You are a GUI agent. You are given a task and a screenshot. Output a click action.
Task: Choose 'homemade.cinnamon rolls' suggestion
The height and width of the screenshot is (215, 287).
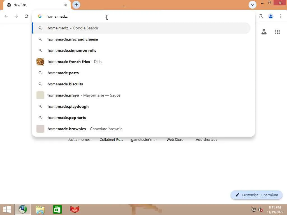(x=141, y=50)
